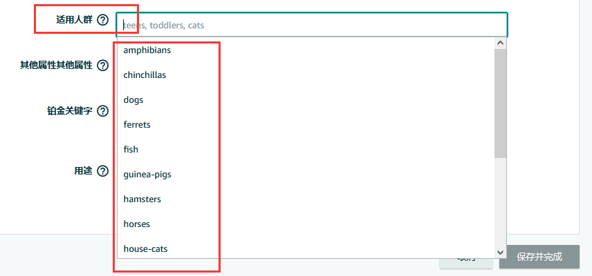
Task: Open the help tooltip for 铂金关键字
Action: coord(103,111)
